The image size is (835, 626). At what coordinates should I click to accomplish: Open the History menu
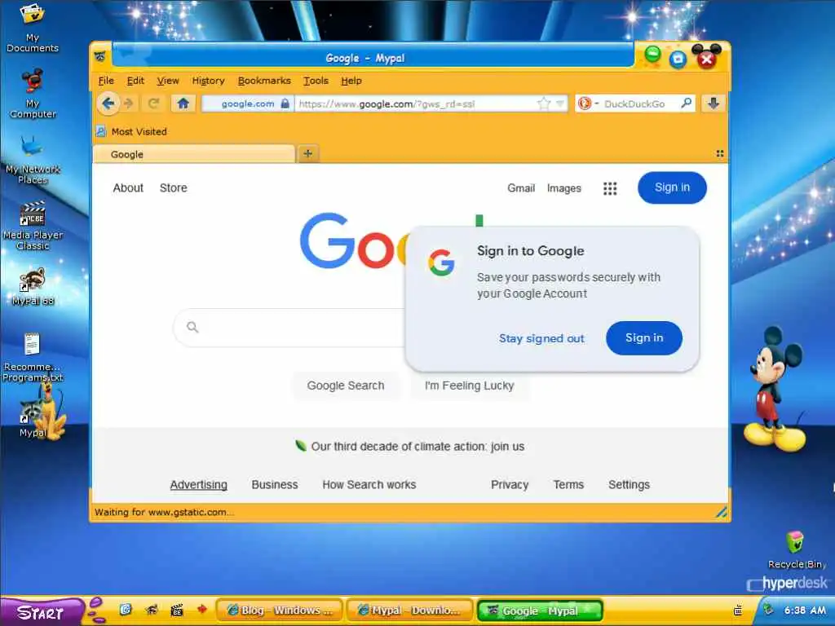[x=208, y=81]
